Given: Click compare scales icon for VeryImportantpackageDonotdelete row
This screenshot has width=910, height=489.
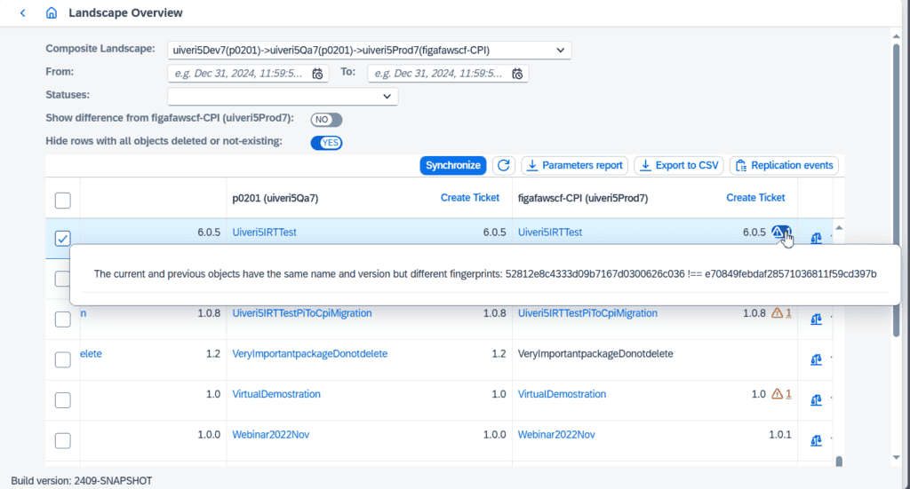Looking at the screenshot, I should coord(816,359).
